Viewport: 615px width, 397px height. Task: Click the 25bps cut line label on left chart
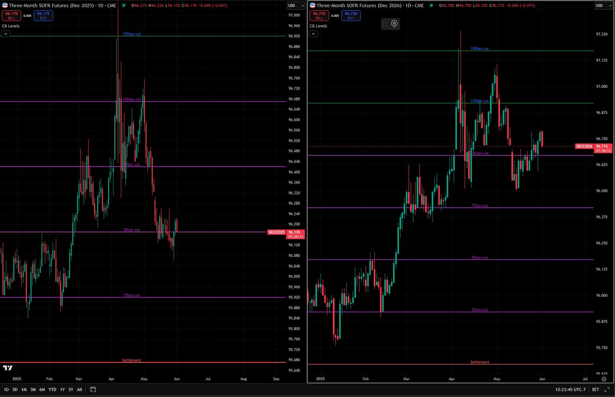click(132, 295)
